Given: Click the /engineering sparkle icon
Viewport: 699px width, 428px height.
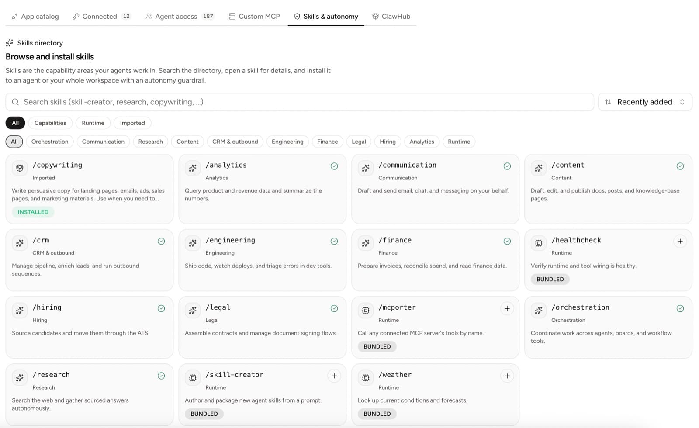Looking at the screenshot, I should pyautogui.click(x=193, y=243).
